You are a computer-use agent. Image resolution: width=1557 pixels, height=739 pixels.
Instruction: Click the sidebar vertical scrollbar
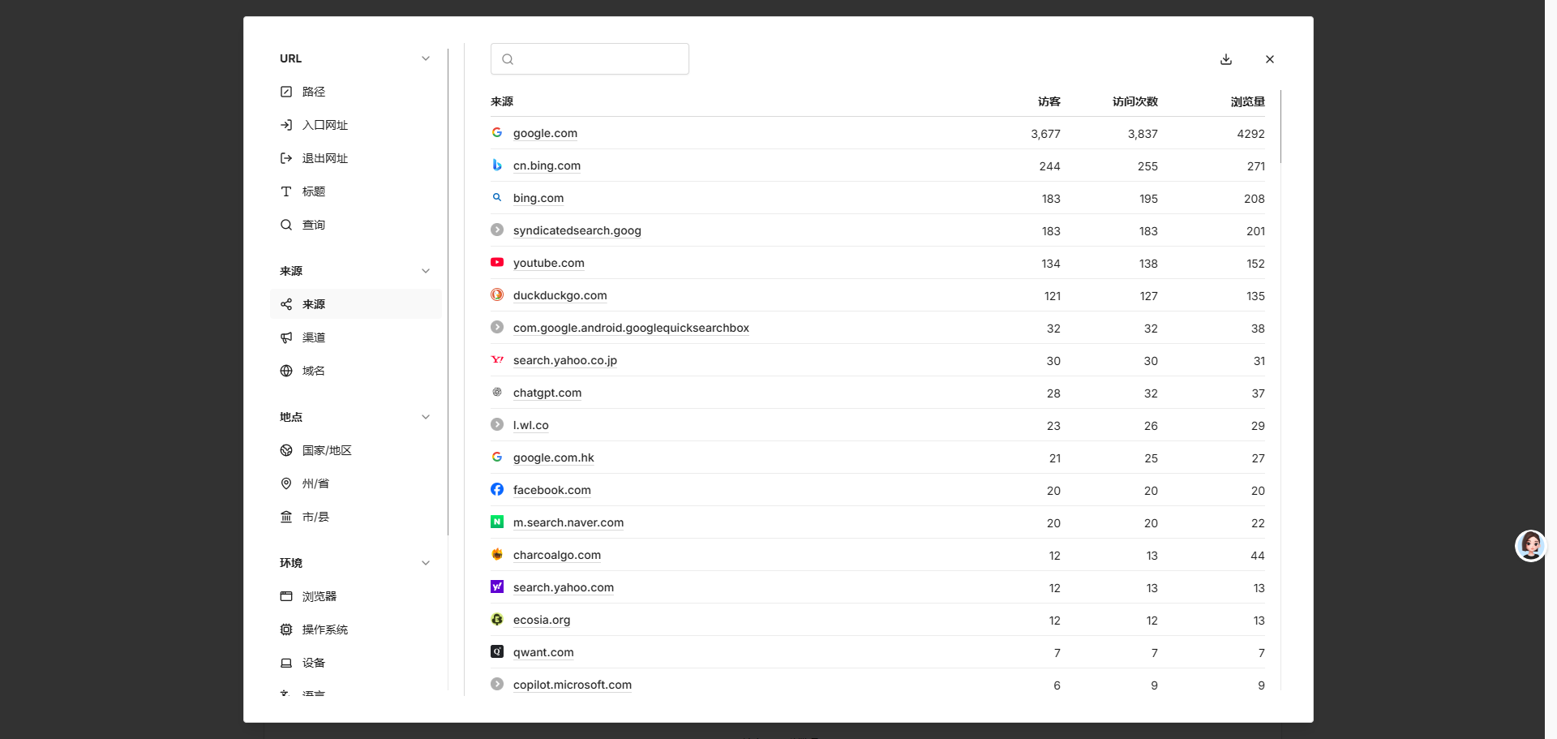448,292
